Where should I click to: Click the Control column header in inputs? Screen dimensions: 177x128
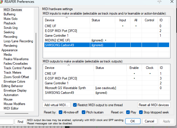tap(149, 20)
